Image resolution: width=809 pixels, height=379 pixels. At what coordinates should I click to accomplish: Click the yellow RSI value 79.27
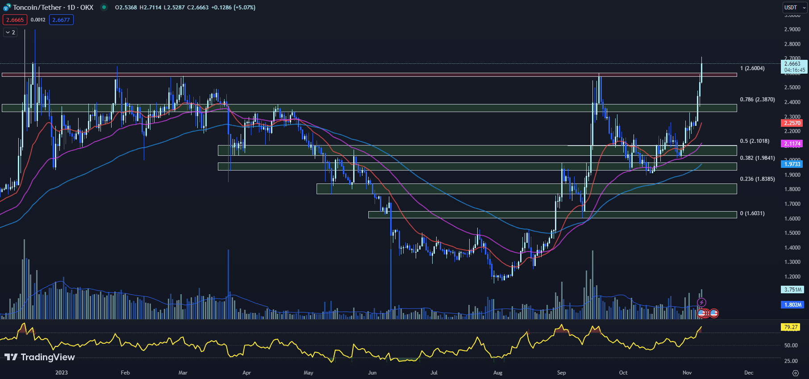(x=791, y=327)
